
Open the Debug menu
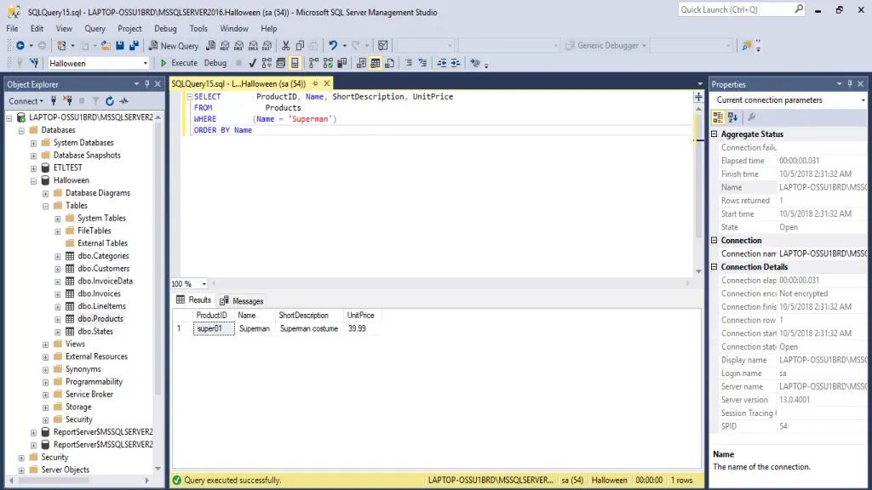pyautogui.click(x=165, y=28)
